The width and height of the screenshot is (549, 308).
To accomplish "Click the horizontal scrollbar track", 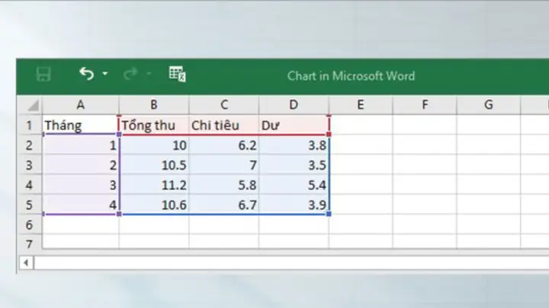I will point(291,262).
